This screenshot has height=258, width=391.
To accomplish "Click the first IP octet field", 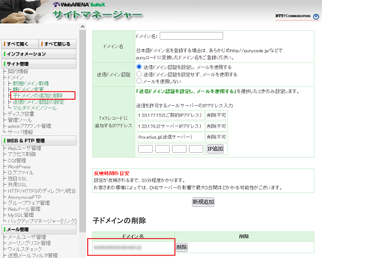I will click(146, 149).
